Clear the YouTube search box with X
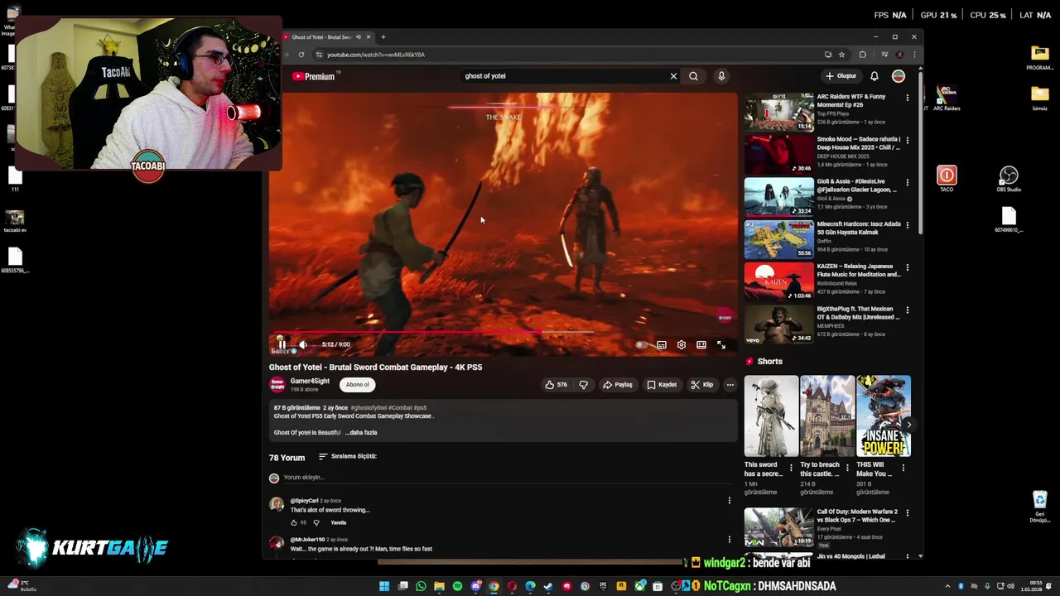Screen dimensions: 1060x596 click(673, 76)
